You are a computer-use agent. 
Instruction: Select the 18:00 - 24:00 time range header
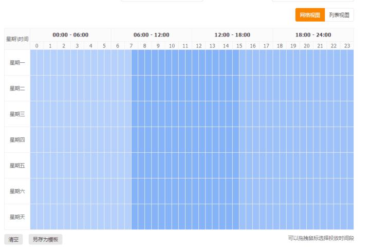click(x=313, y=35)
